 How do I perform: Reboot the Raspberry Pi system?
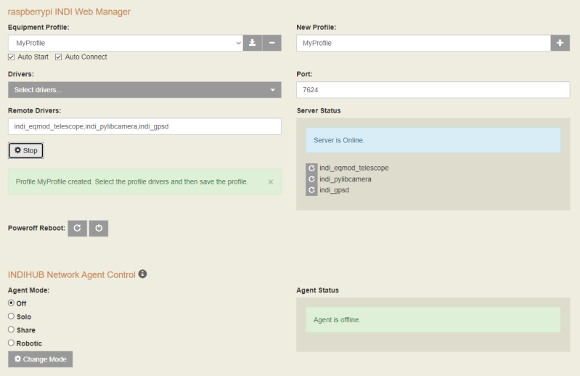click(x=77, y=228)
